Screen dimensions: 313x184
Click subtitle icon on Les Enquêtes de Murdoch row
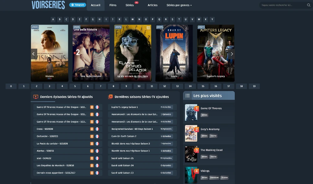pos(92,166)
